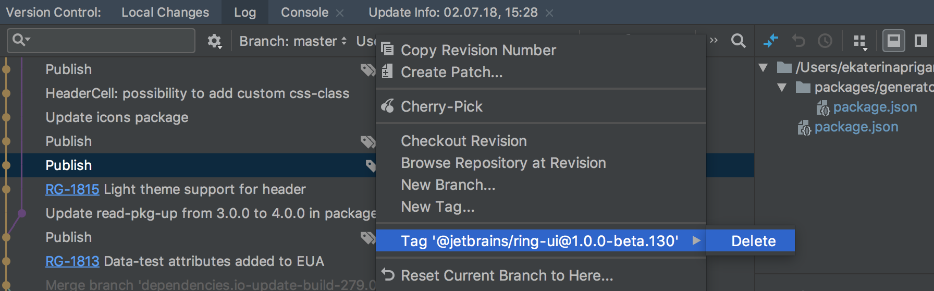Click the magnifier search icon in the toolbar

click(738, 41)
